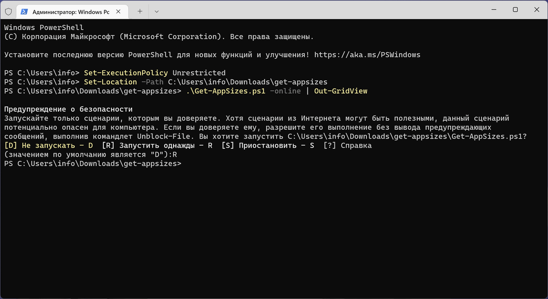Click the "[R] Запустить однажды" option text
Image resolution: width=548 pixels, height=299 pixels.
click(148, 145)
